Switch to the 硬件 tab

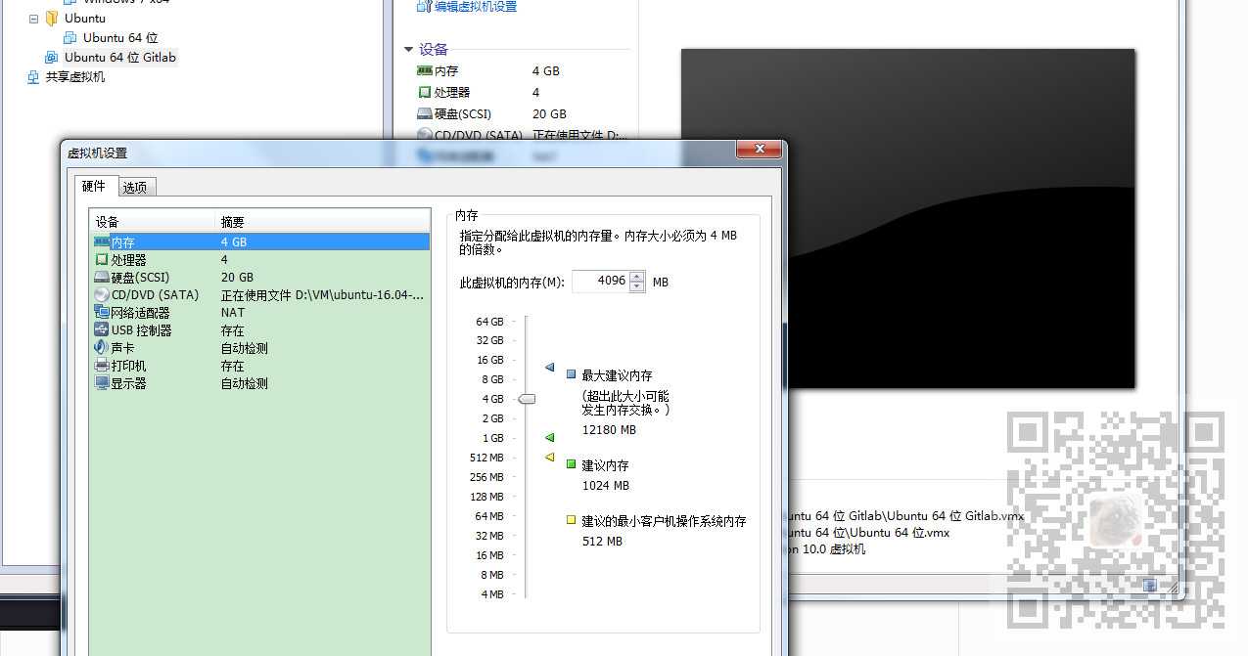coord(94,186)
